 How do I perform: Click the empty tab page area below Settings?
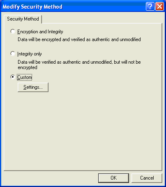83,130
